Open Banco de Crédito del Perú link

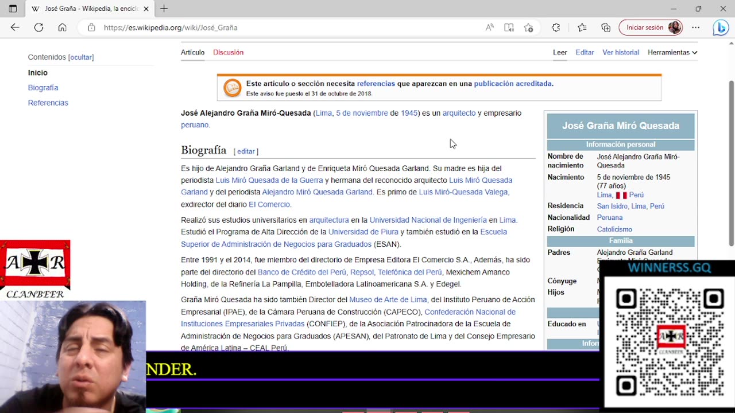pyautogui.click(x=302, y=272)
